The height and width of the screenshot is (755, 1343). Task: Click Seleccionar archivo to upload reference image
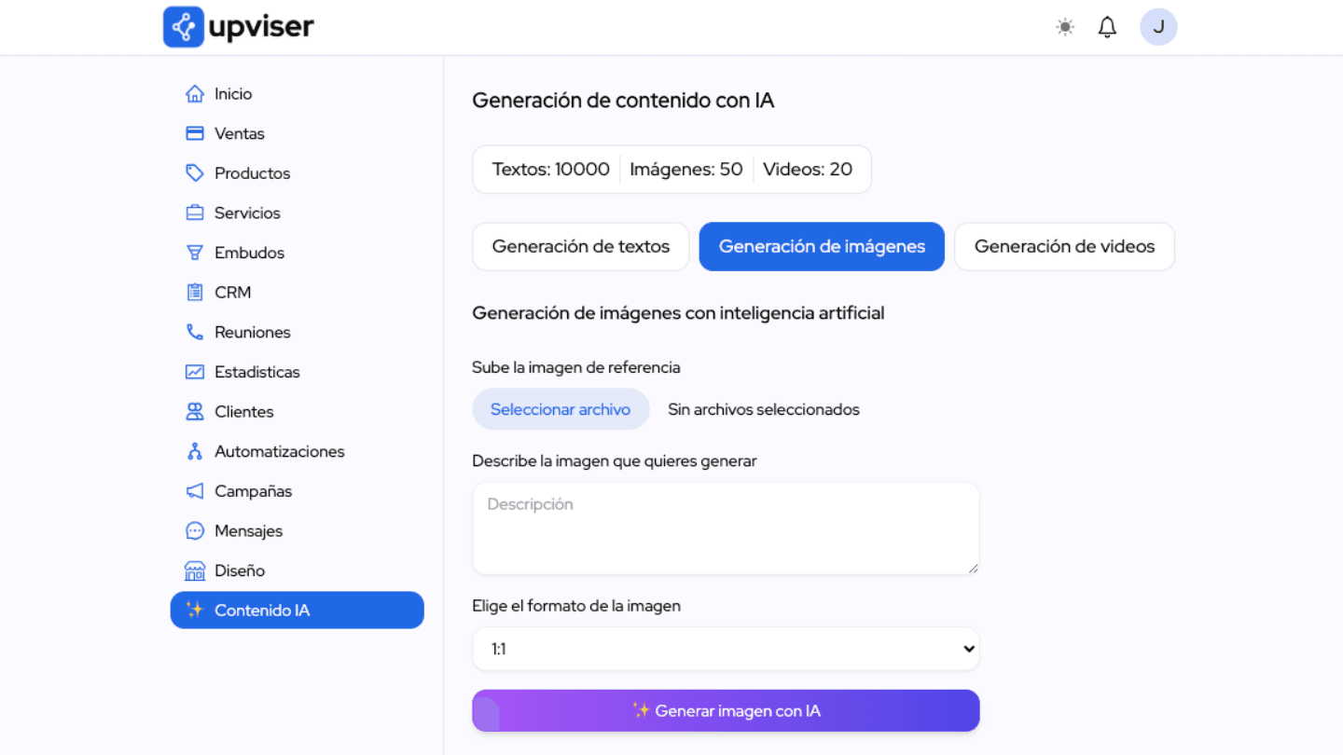561,409
